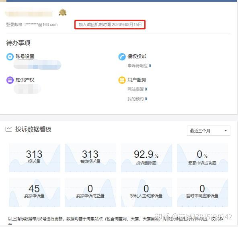
Task: Click the 待办事项 heading
Action: tap(18, 43)
